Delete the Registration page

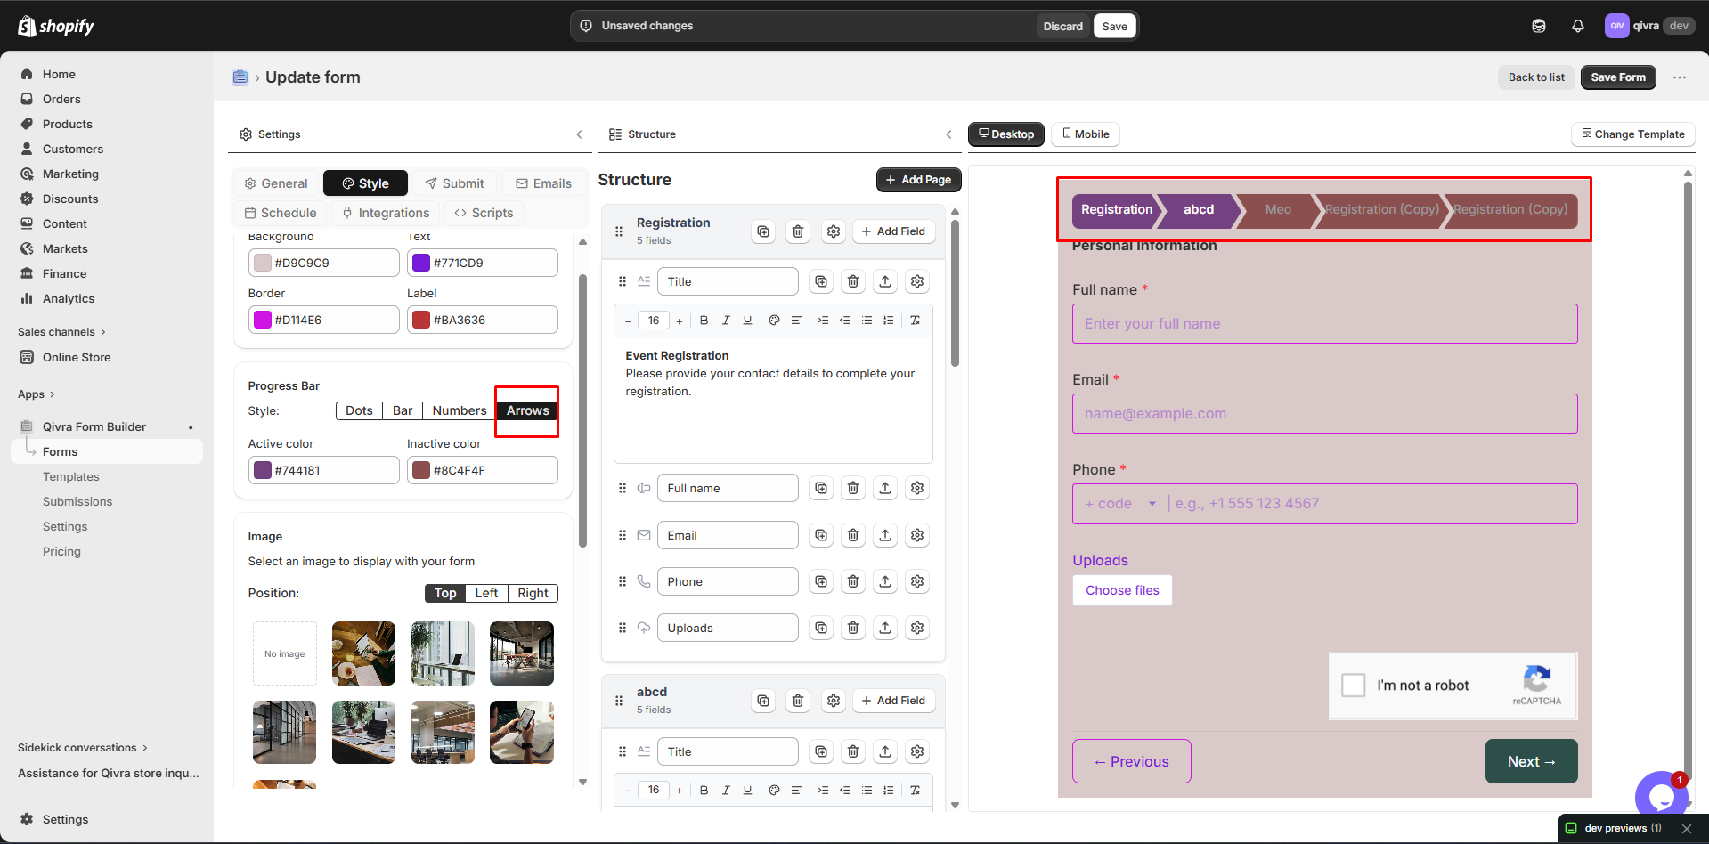(x=798, y=231)
